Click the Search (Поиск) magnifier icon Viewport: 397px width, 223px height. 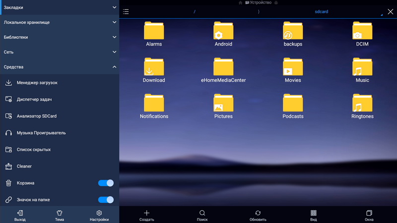pos(202,213)
